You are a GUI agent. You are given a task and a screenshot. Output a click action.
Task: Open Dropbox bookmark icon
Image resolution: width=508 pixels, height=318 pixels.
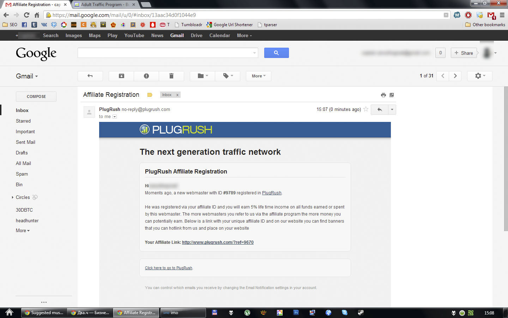coord(54,25)
